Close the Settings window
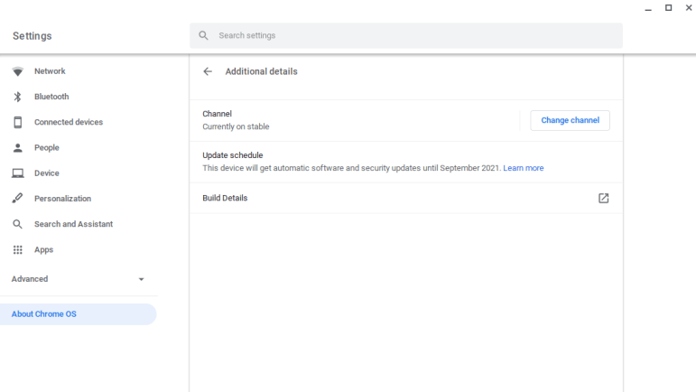The image size is (696, 392). pos(688,8)
